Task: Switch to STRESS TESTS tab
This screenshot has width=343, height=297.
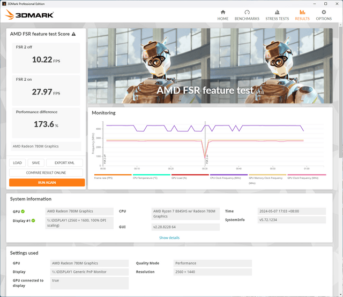Action: 277,15
